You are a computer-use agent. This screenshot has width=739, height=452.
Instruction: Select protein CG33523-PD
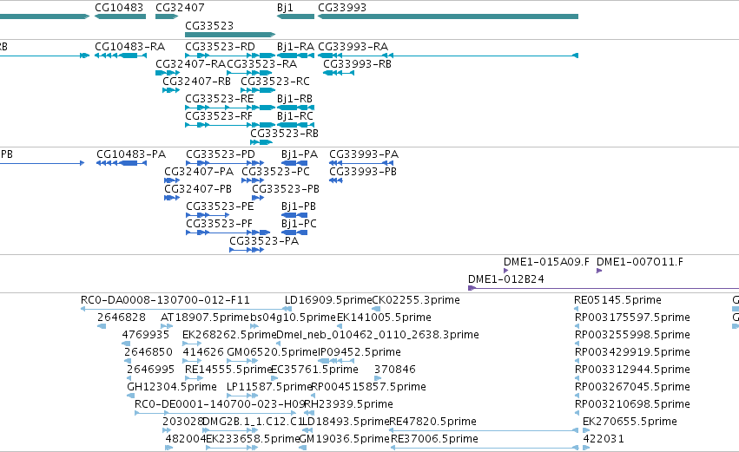(x=225, y=163)
